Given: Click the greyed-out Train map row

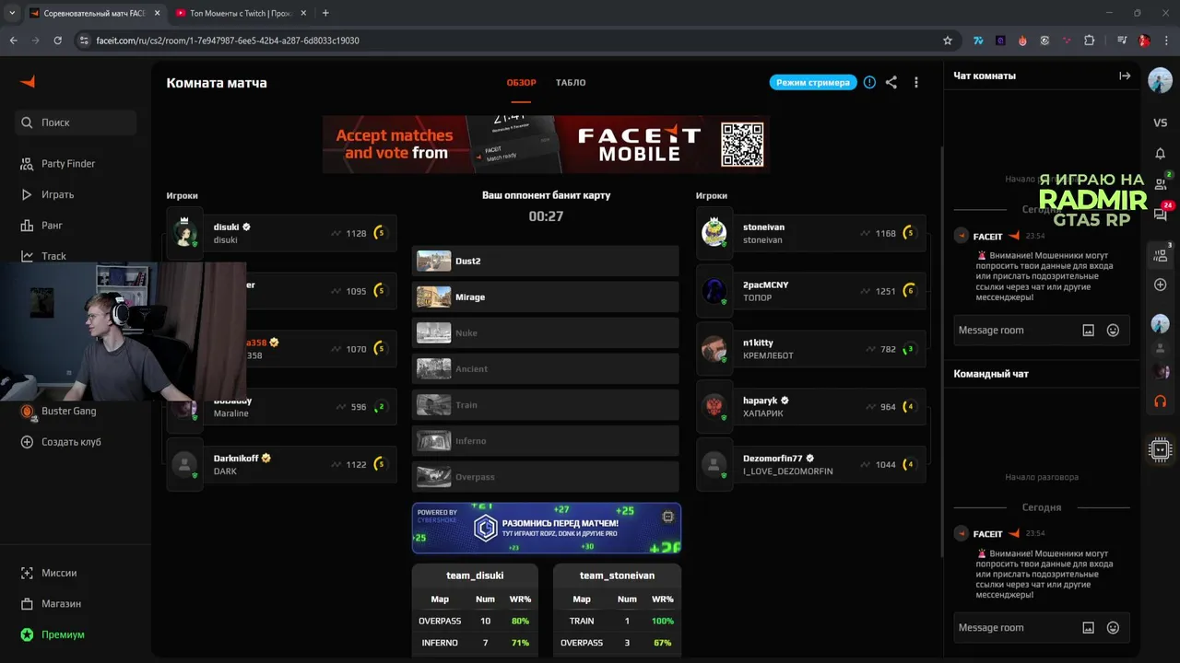Looking at the screenshot, I should pyautogui.click(x=546, y=405).
